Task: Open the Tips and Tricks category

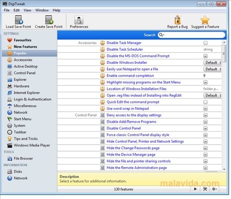Action: 25,139
